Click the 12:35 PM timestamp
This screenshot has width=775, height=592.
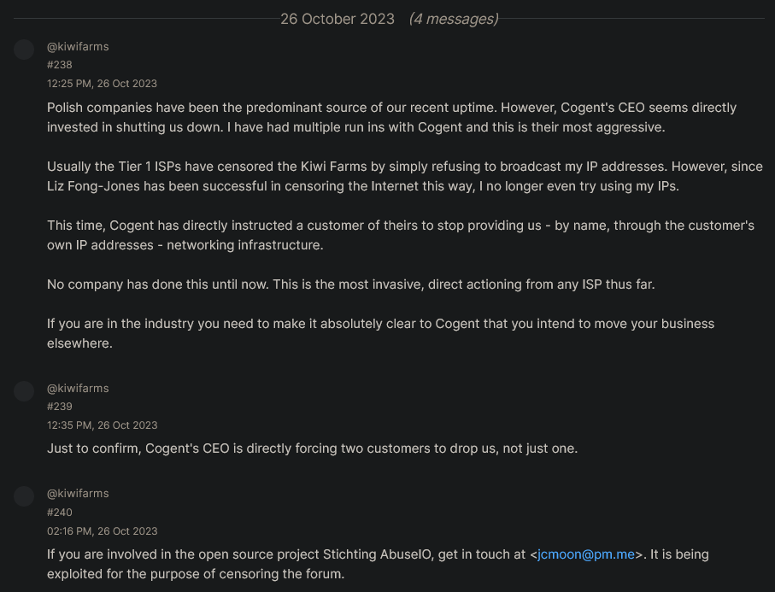click(102, 425)
